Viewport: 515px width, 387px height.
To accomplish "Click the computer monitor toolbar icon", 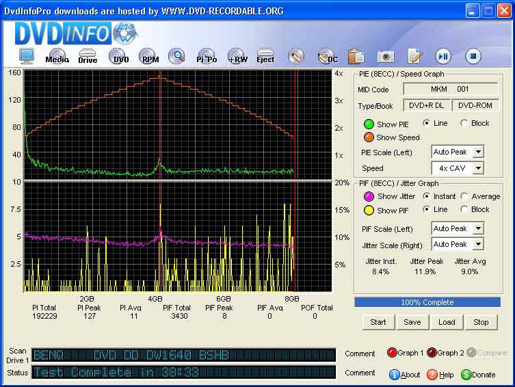I will coord(27,57).
